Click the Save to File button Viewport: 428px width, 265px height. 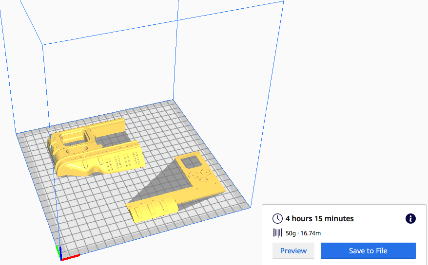[368, 250]
